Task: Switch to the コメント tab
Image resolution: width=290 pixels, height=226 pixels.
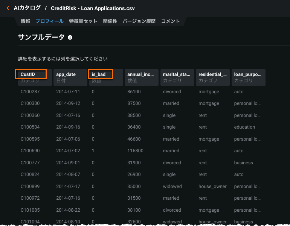Action: [171, 21]
